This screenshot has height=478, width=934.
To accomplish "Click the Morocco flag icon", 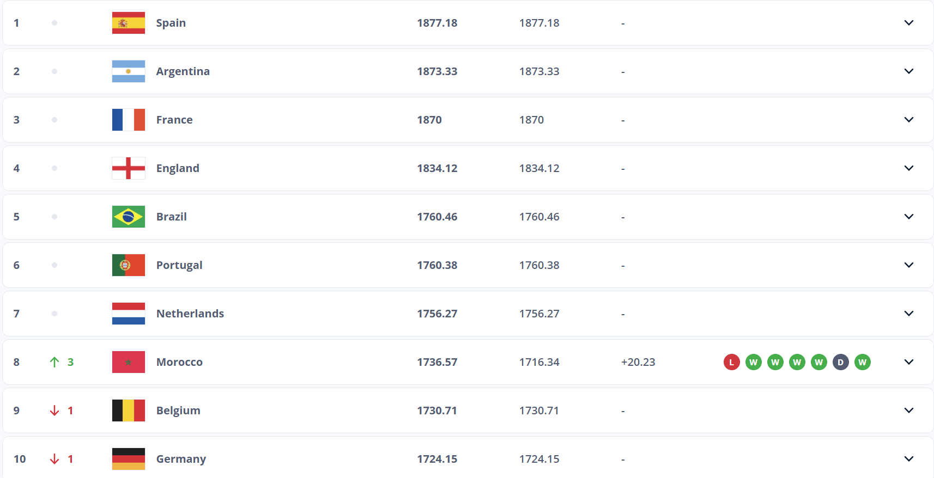I will (129, 362).
